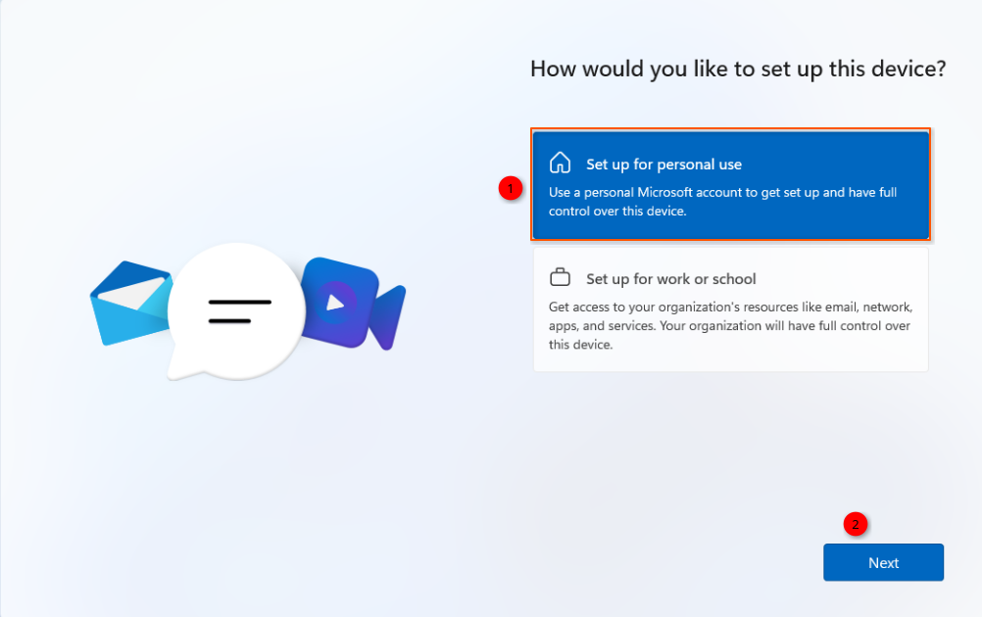Click the video camera's right-side lens fin
Image resolution: width=982 pixels, height=617 pixels.
[388, 317]
